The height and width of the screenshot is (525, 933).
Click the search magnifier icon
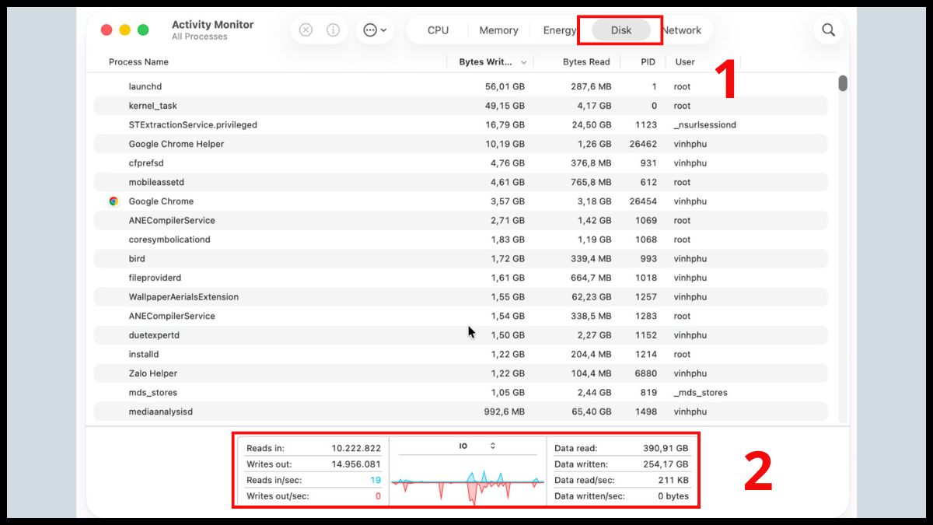[828, 30]
